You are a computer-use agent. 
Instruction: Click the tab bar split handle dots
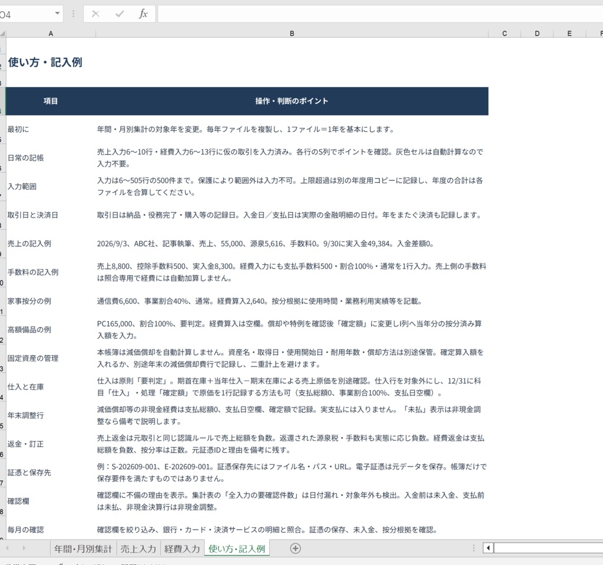(x=473, y=548)
